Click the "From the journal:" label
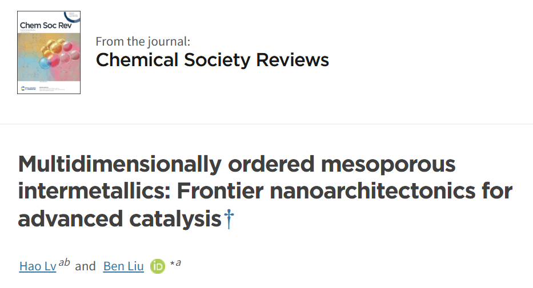Image resolution: width=533 pixels, height=288 pixels. click(143, 42)
